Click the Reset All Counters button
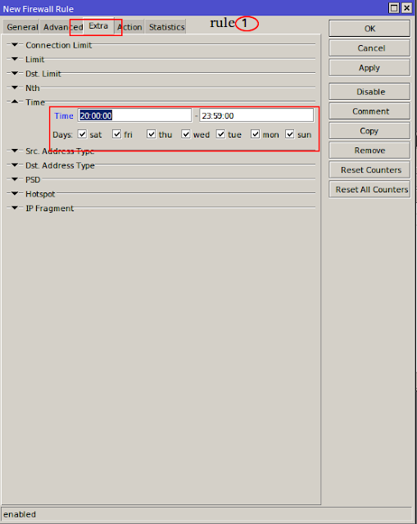The height and width of the screenshot is (524, 417). pyautogui.click(x=369, y=189)
